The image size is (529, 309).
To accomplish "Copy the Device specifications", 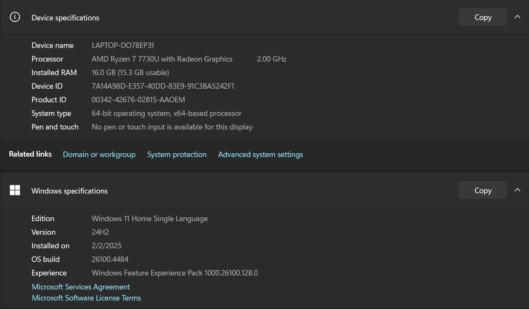I will (x=483, y=17).
